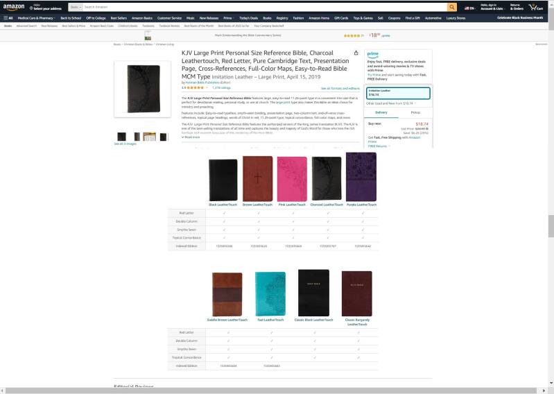Switch to the Pickup tab

tap(415, 113)
